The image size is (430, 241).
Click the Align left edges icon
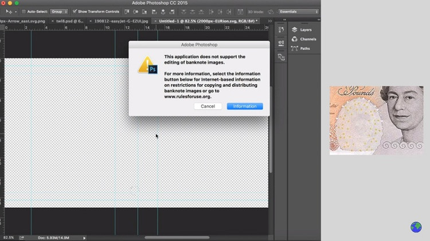(154, 11)
